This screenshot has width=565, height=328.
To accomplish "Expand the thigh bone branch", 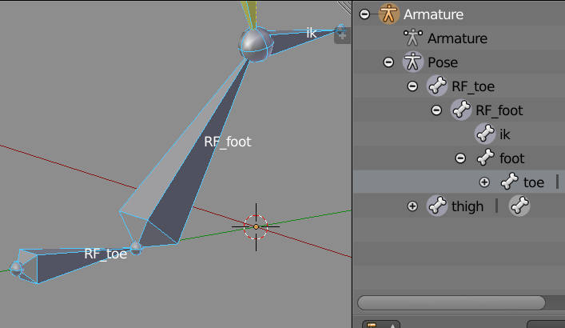I will [412, 206].
